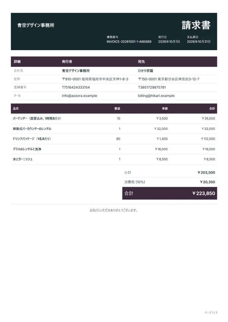Click line total ￥35,000

click(208, 118)
